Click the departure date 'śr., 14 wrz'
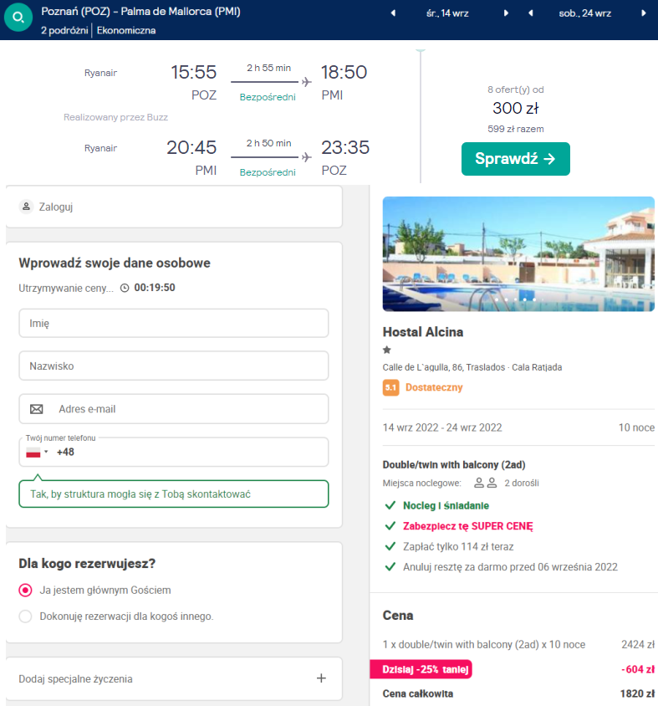This screenshot has height=706, width=658. (449, 13)
